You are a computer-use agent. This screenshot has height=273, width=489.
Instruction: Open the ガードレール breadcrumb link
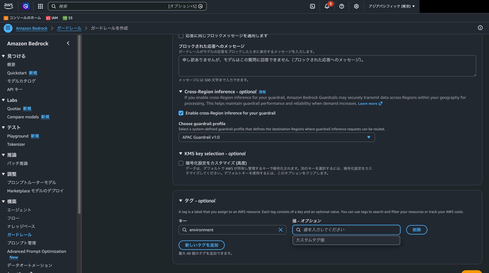pos(69,28)
